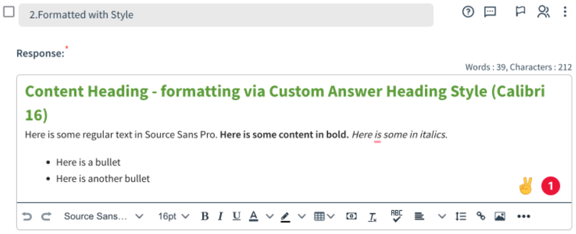
Task: Run the ABC spell check
Action: coord(397,216)
